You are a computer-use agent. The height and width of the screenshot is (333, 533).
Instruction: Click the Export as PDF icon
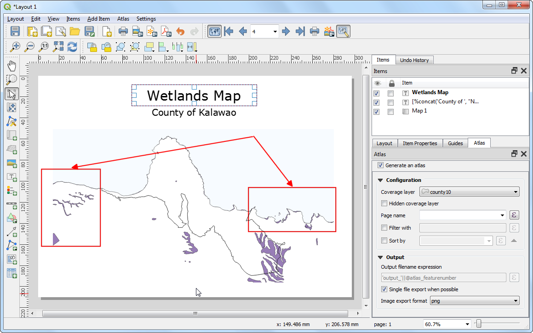(166, 31)
